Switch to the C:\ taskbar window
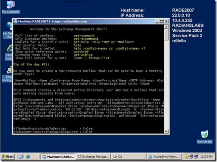This screenshot has width=217, height=162. tap(128, 156)
